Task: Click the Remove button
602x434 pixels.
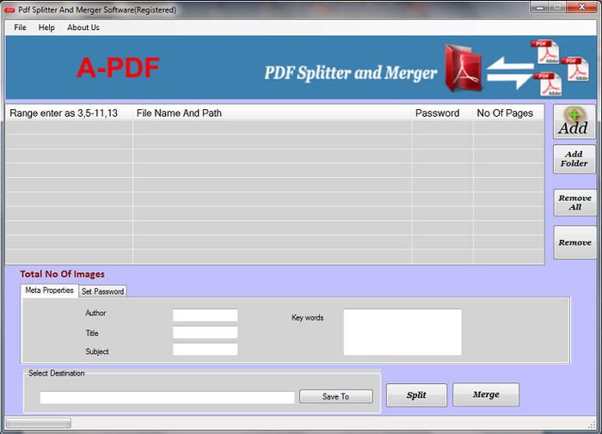Action: tap(574, 242)
